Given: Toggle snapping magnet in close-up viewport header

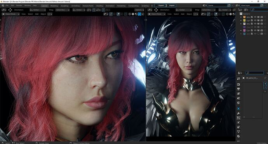Looking at the screenshot, I should pos(94,10).
